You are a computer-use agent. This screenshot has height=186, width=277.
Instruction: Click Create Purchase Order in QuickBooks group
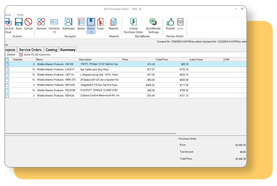[134, 26]
